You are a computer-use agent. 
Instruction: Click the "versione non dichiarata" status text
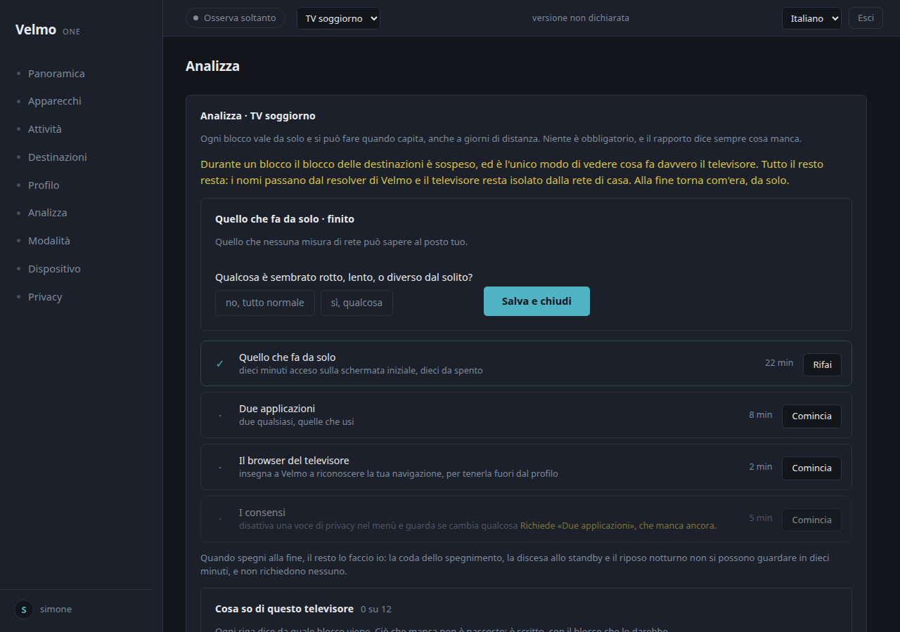point(581,18)
